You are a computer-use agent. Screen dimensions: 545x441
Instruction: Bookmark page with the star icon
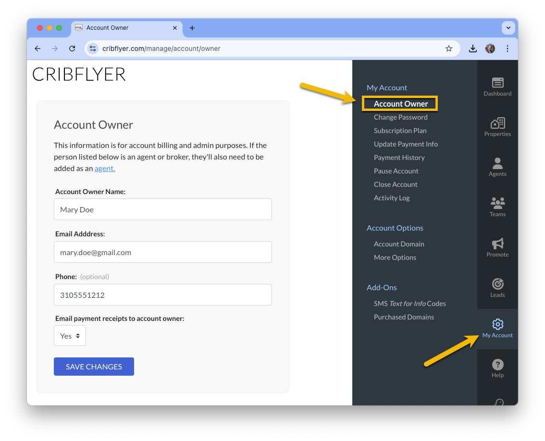coord(449,49)
